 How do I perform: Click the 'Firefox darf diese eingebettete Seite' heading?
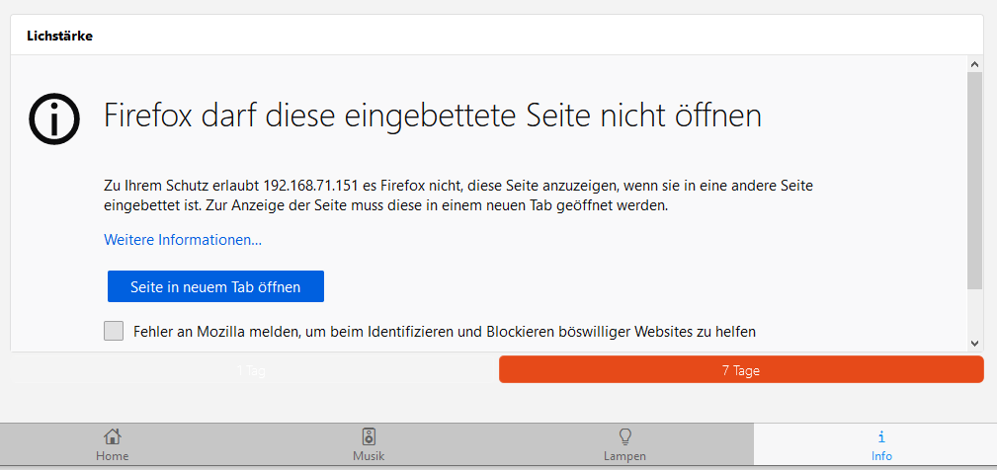coord(433,117)
